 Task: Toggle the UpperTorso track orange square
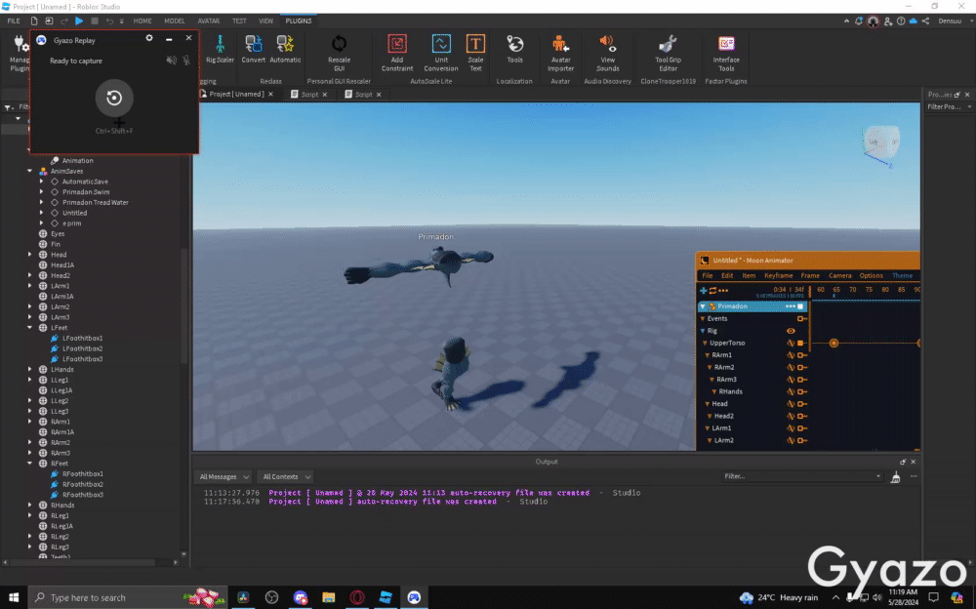[800, 344]
